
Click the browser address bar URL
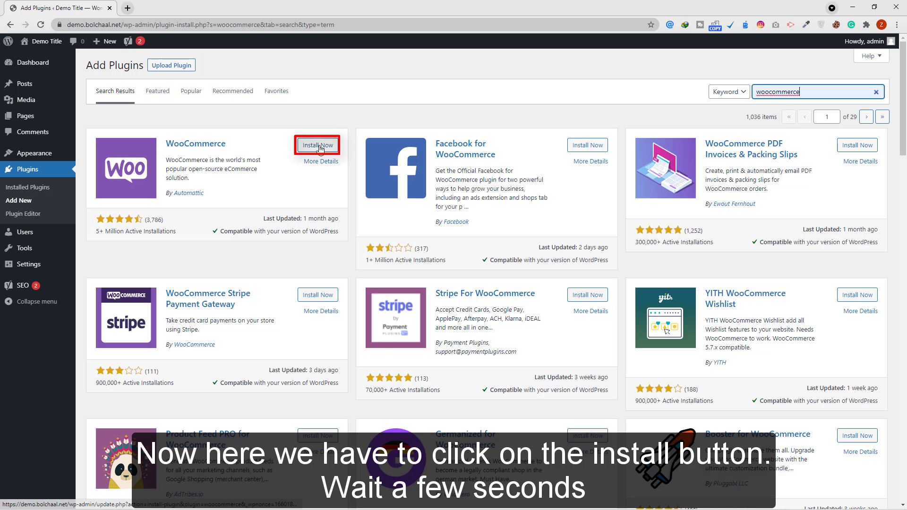[x=200, y=25]
